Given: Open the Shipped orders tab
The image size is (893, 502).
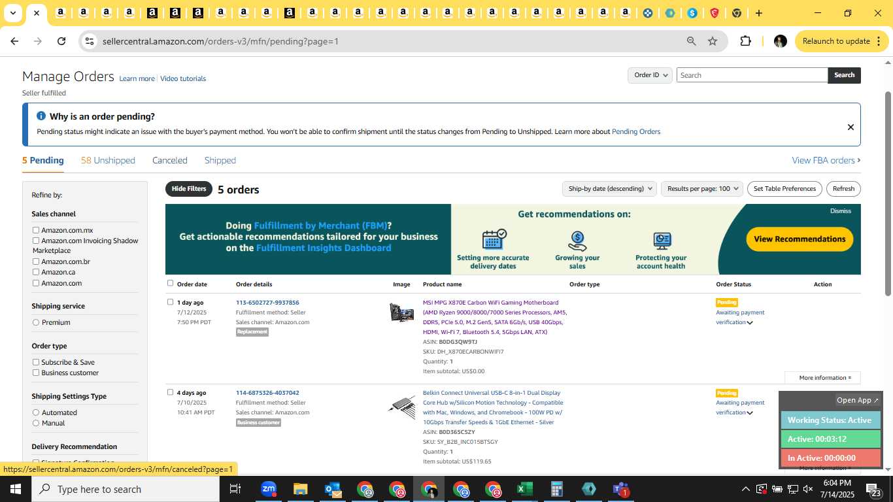Looking at the screenshot, I should [220, 160].
